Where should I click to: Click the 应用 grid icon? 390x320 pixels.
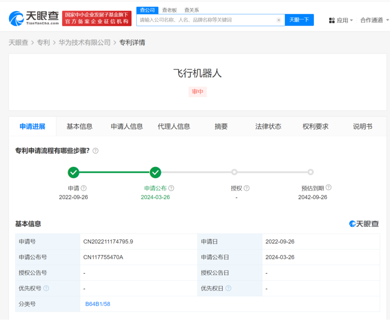[x=332, y=20]
